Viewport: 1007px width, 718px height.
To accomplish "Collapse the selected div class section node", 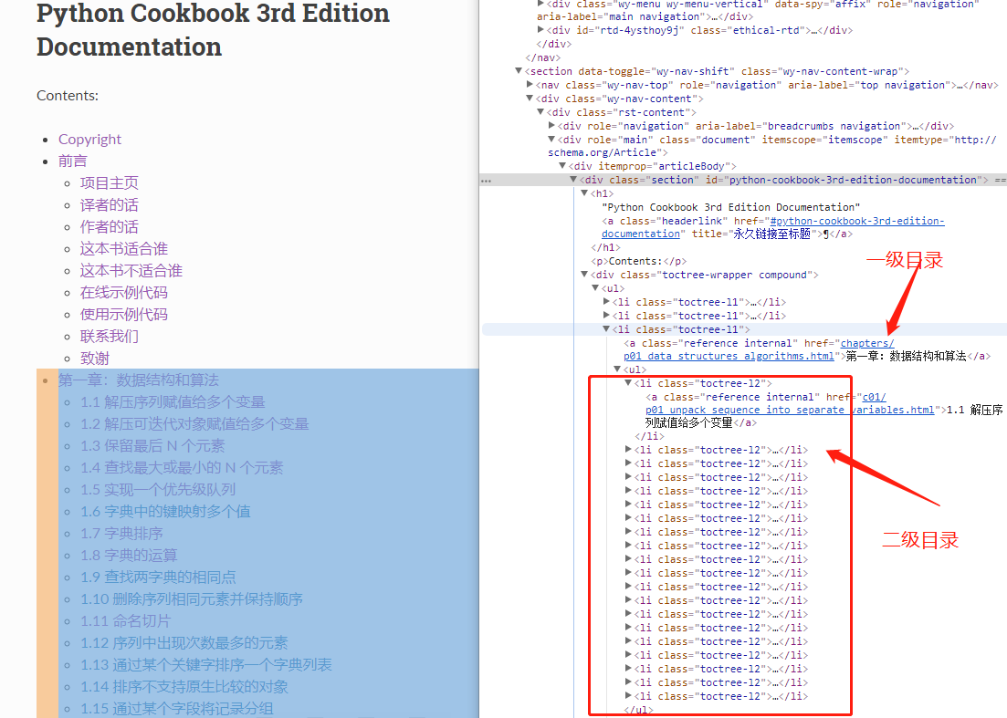I will (x=573, y=180).
